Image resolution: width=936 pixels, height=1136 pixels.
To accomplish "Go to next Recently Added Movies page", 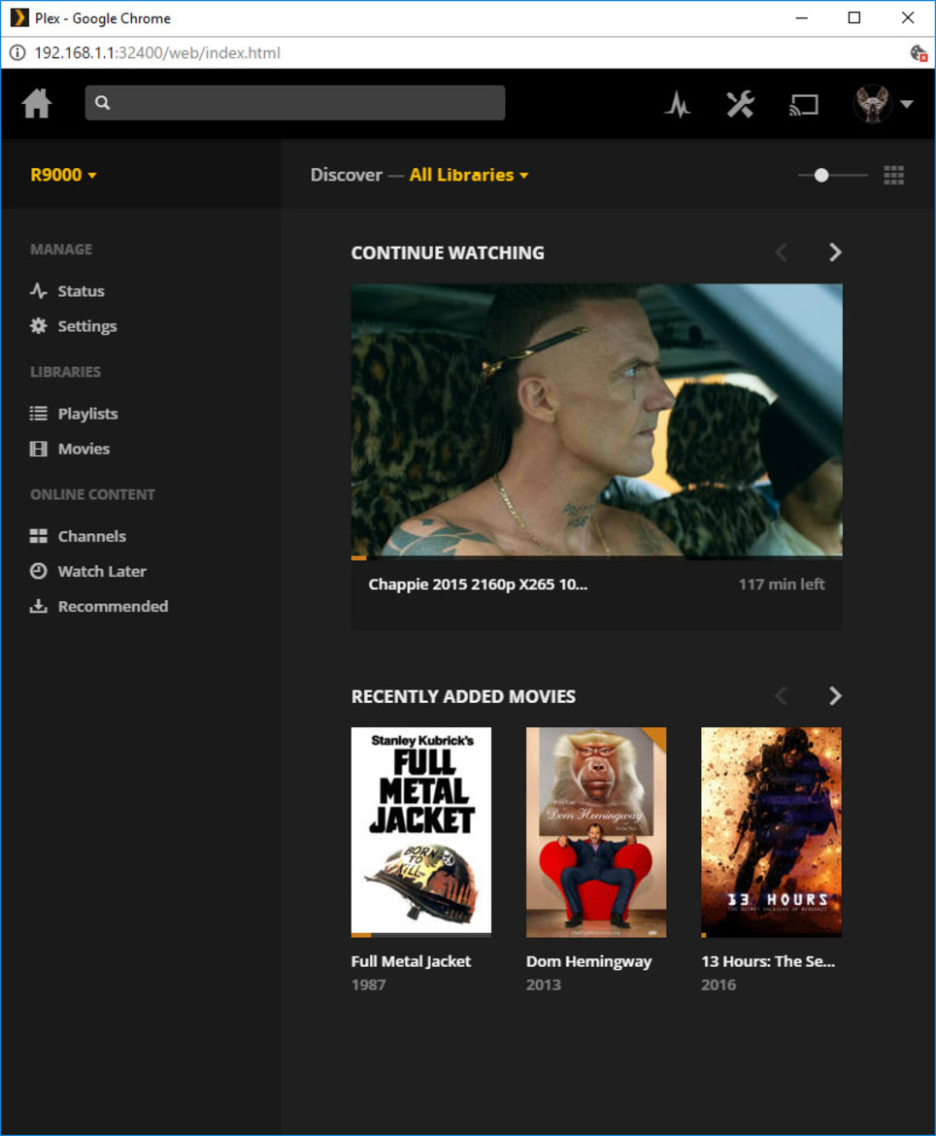I will tap(835, 696).
